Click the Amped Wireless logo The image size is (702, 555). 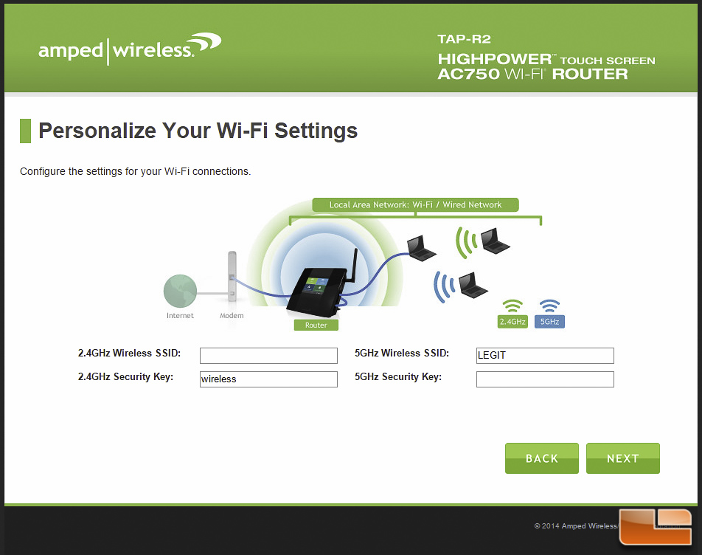click(x=129, y=49)
